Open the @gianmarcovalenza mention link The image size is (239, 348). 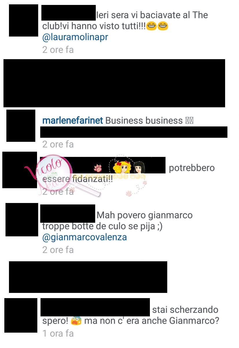point(84,237)
